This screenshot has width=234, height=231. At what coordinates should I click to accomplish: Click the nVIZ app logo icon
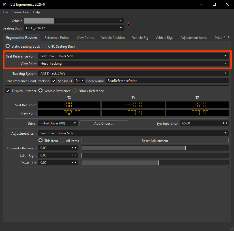pos(5,4)
